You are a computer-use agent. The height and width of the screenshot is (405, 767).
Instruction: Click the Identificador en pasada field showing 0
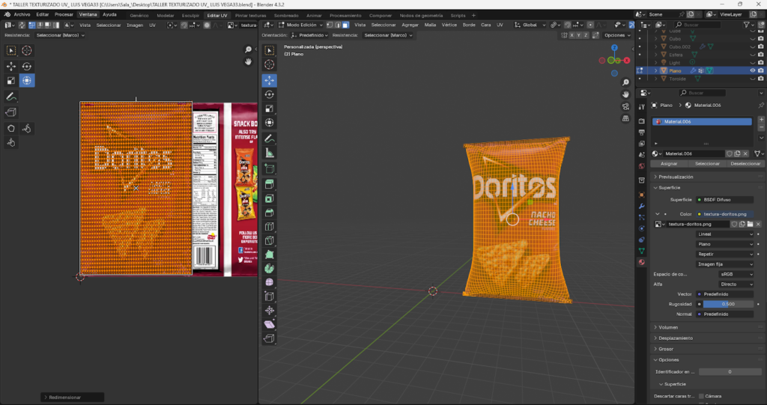pos(730,372)
